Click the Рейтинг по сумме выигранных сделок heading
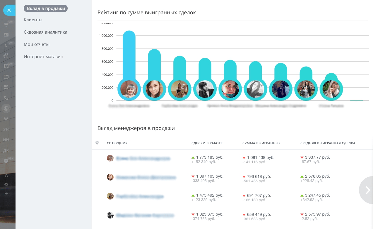 (147, 13)
